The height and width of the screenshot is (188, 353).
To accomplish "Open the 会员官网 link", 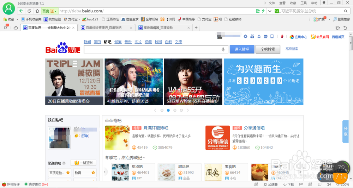I will [x=320, y=37].
